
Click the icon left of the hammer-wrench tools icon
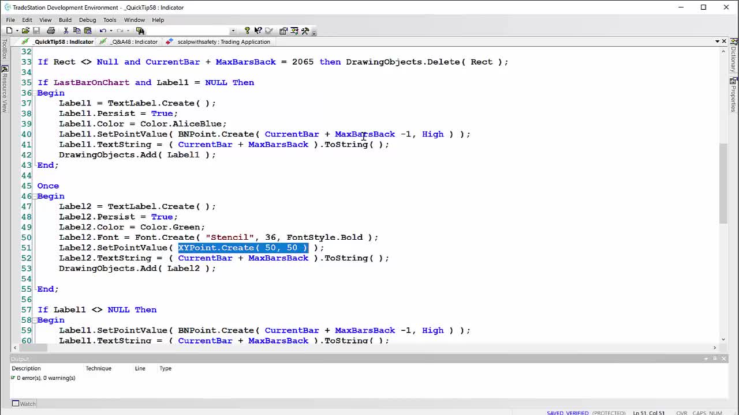294,31
